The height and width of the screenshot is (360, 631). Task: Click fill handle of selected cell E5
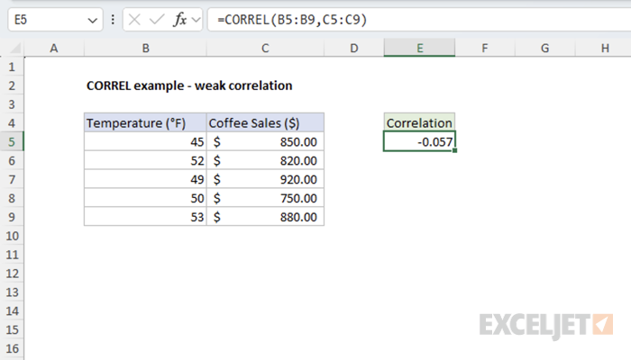click(454, 150)
